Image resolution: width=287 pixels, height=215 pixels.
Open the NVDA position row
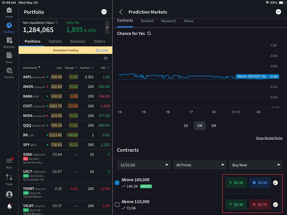pos(65,116)
